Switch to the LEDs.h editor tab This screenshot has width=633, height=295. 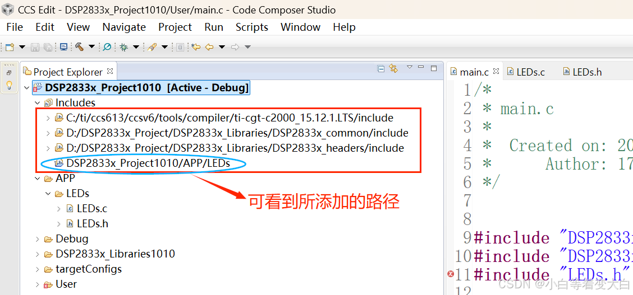pos(582,72)
